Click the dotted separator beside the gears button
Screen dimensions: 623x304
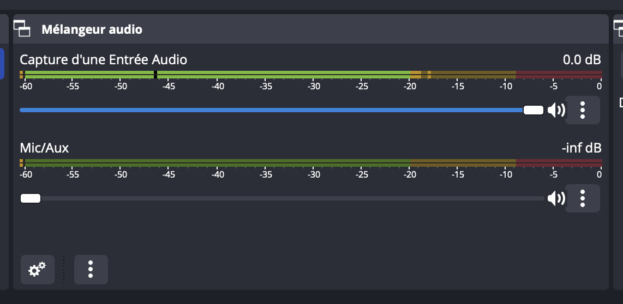(x=64, y=270)
